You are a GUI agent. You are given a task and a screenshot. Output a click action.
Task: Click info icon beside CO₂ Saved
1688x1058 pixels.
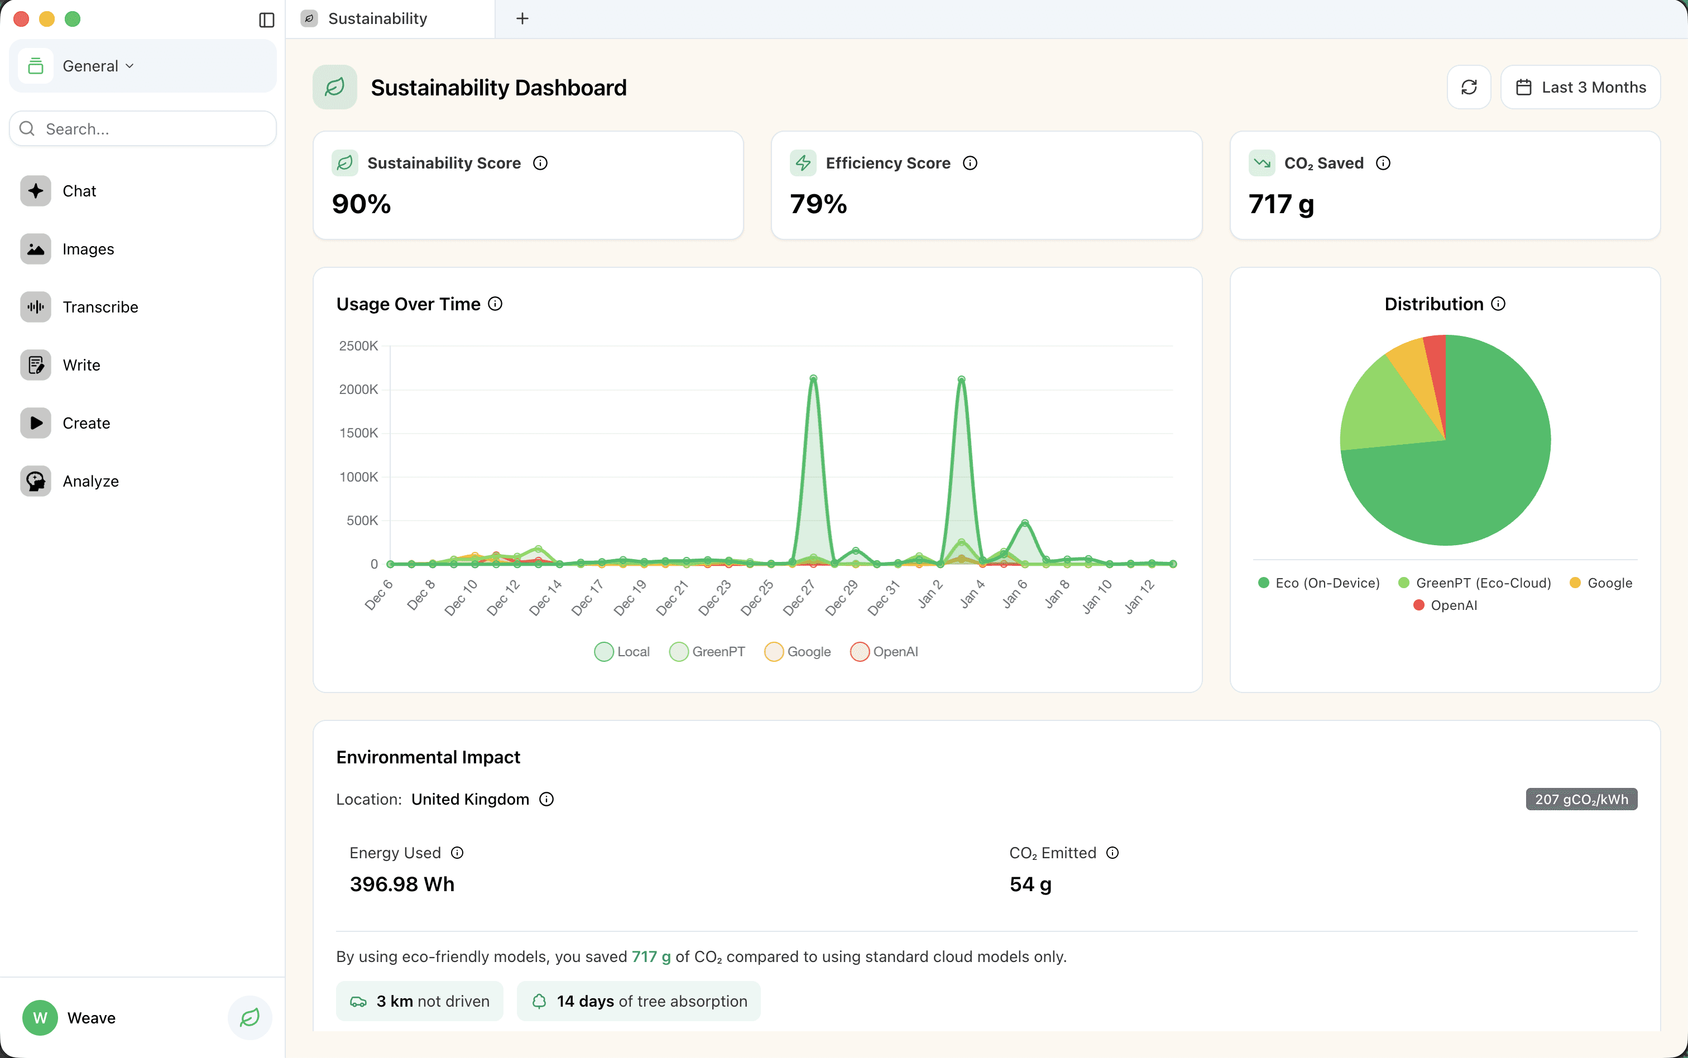pyautogui.click(x=1383, y=163)
